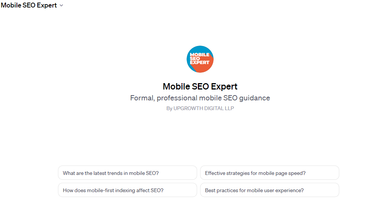389x200 pixels.
Task: Click the 'Mobile SEO Expert' text in top bar
Action: click(29, 5)
